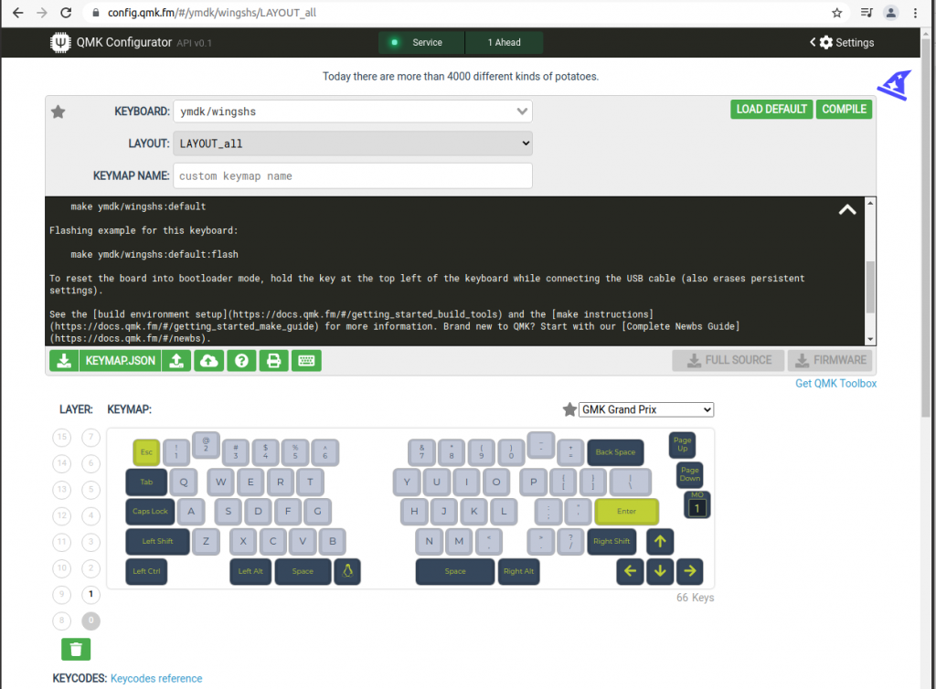Open the keyboard tester icon

(x=306, y=361)
